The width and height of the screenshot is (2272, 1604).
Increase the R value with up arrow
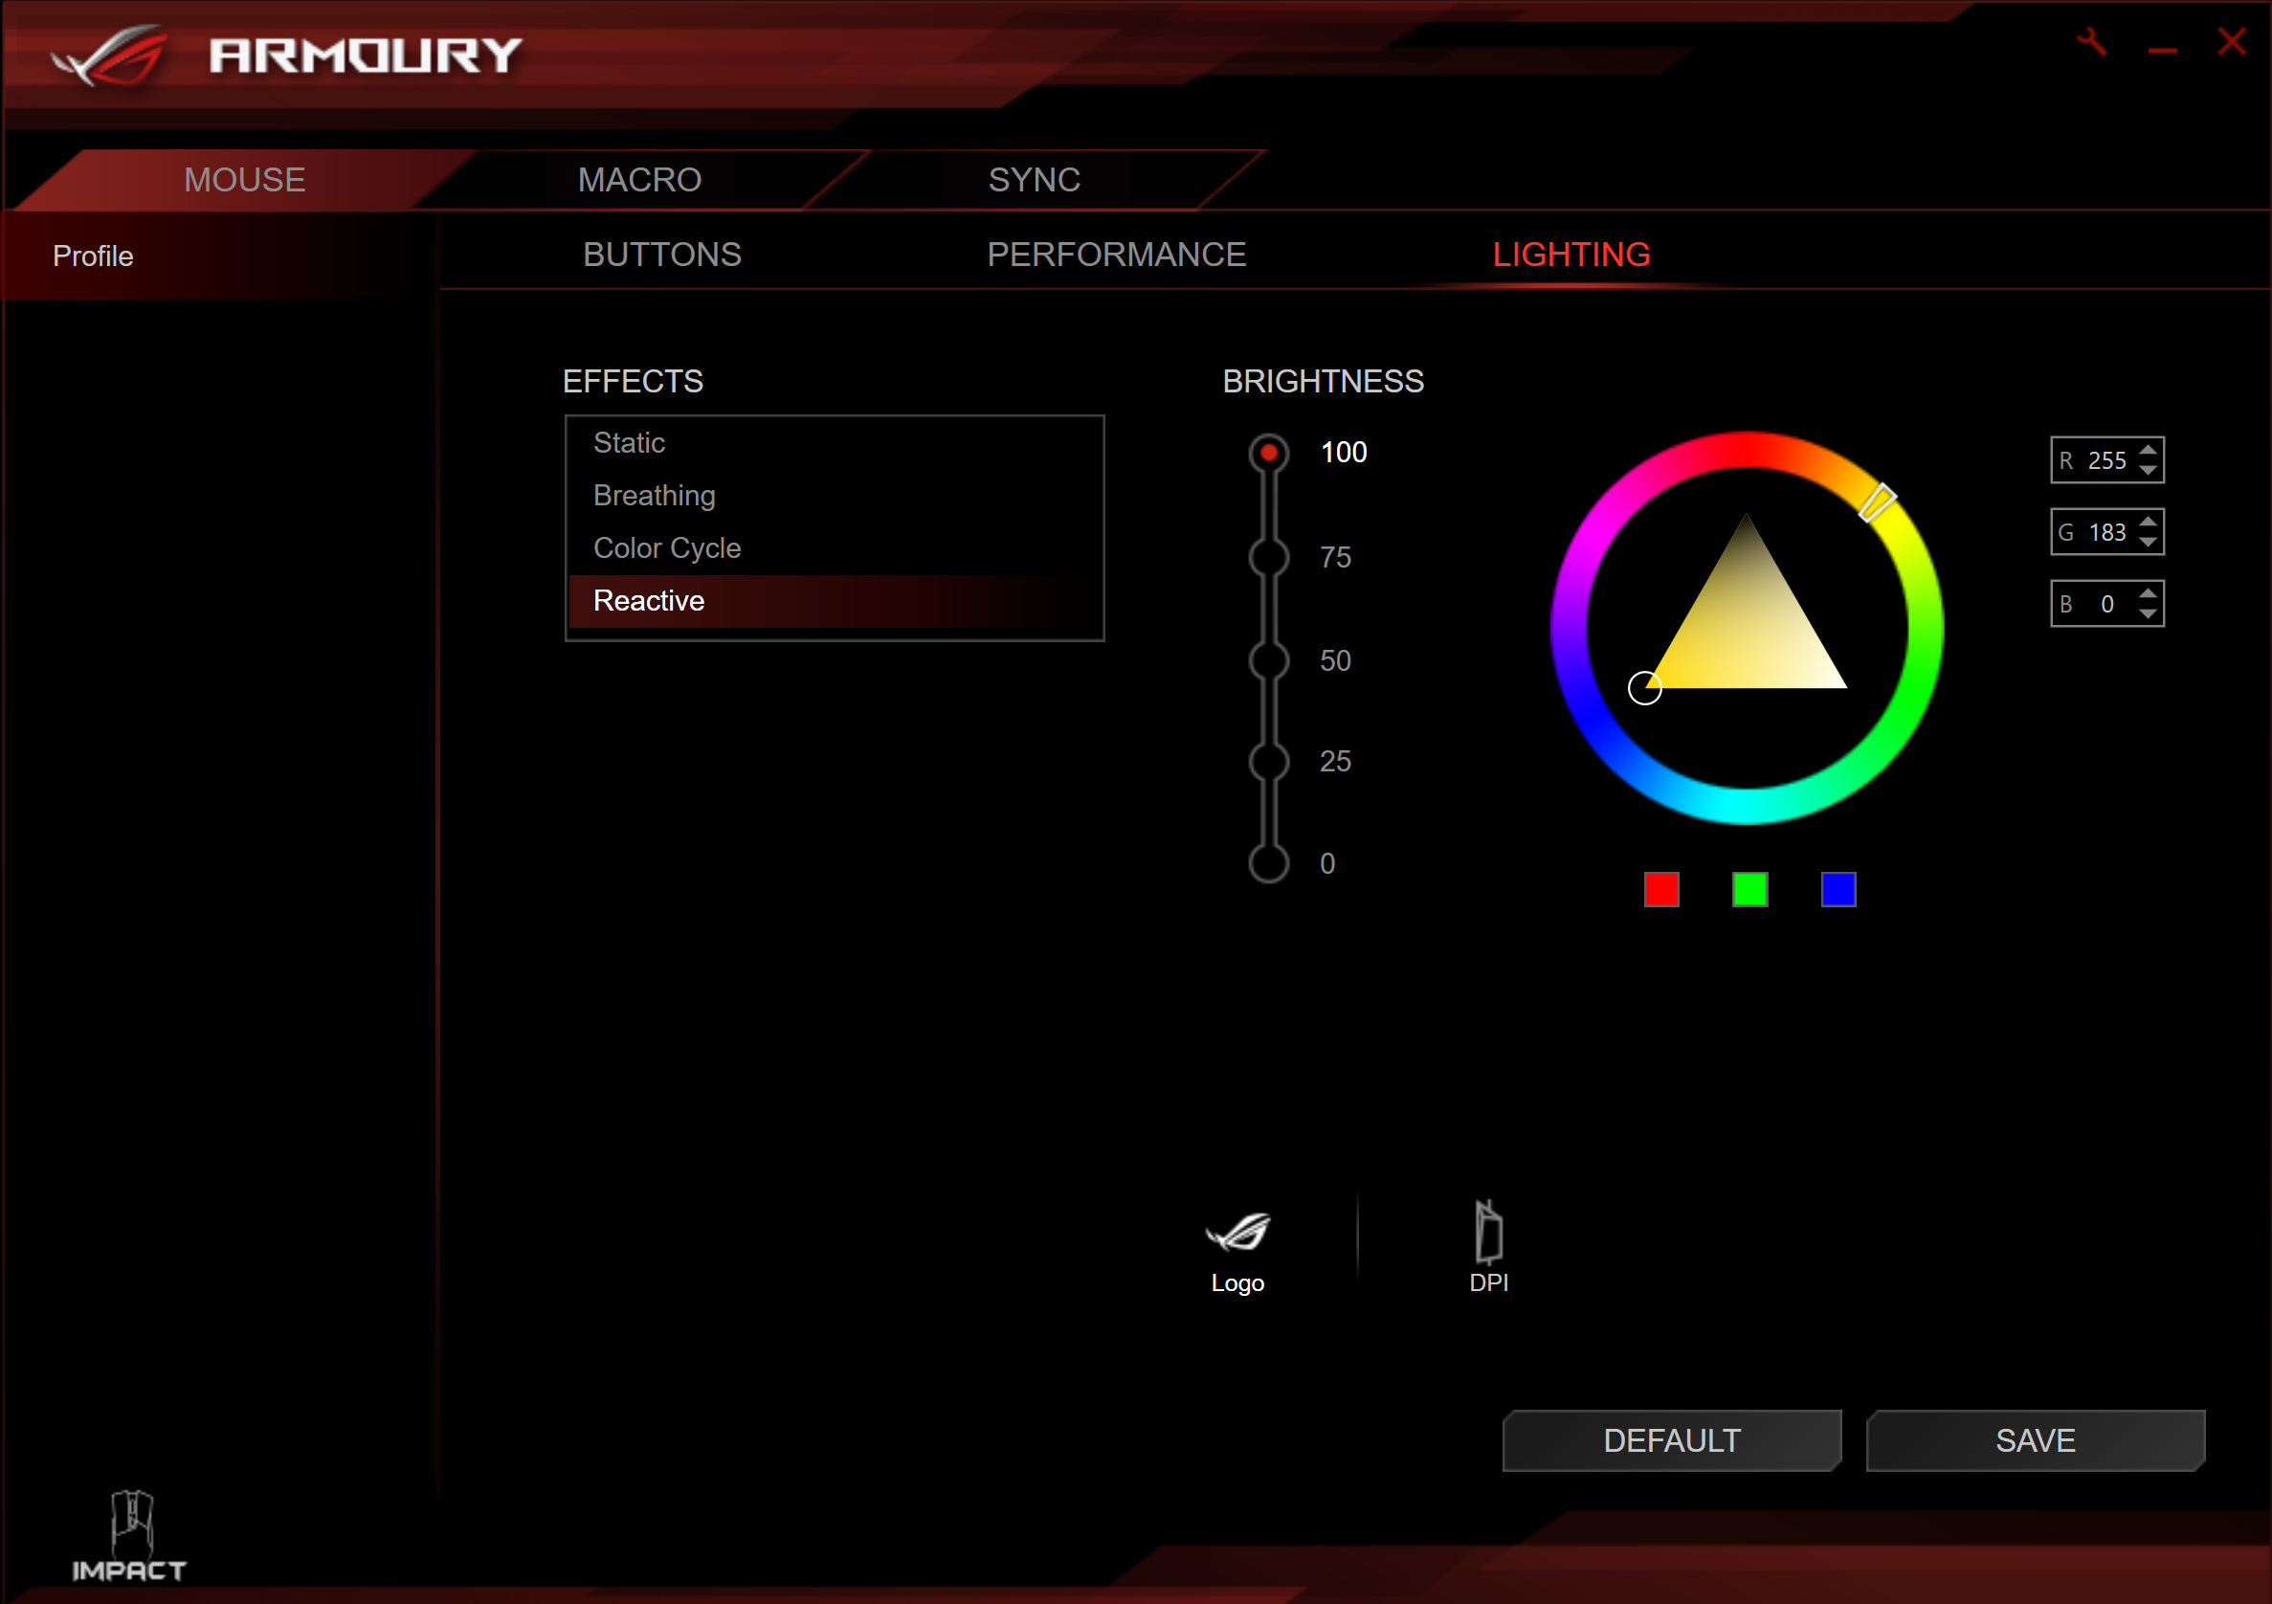tap(2148, 450)
